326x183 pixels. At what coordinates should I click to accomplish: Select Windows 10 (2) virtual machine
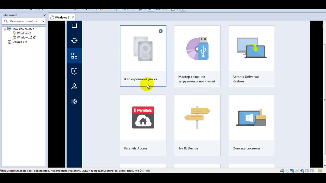[26, 38]
